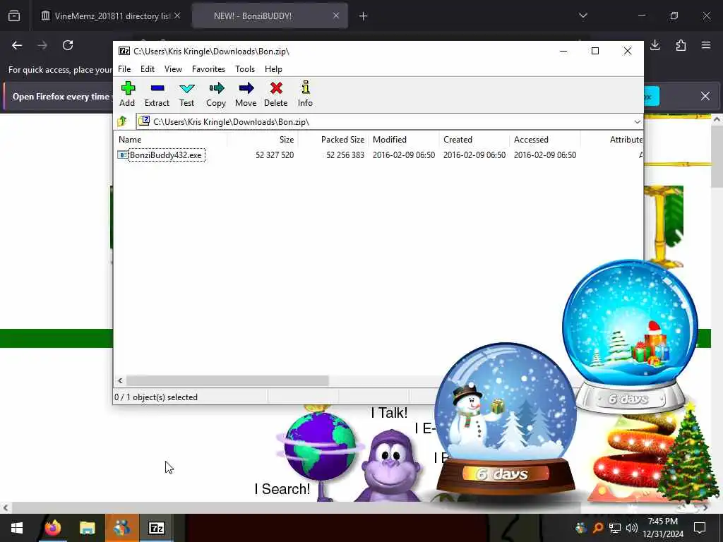Click the purple BonziBuddy gorilla on the webpage

pyautogui.click(x=390, y=466)
